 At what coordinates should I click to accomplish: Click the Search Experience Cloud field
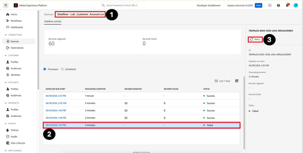click(122, 5)
